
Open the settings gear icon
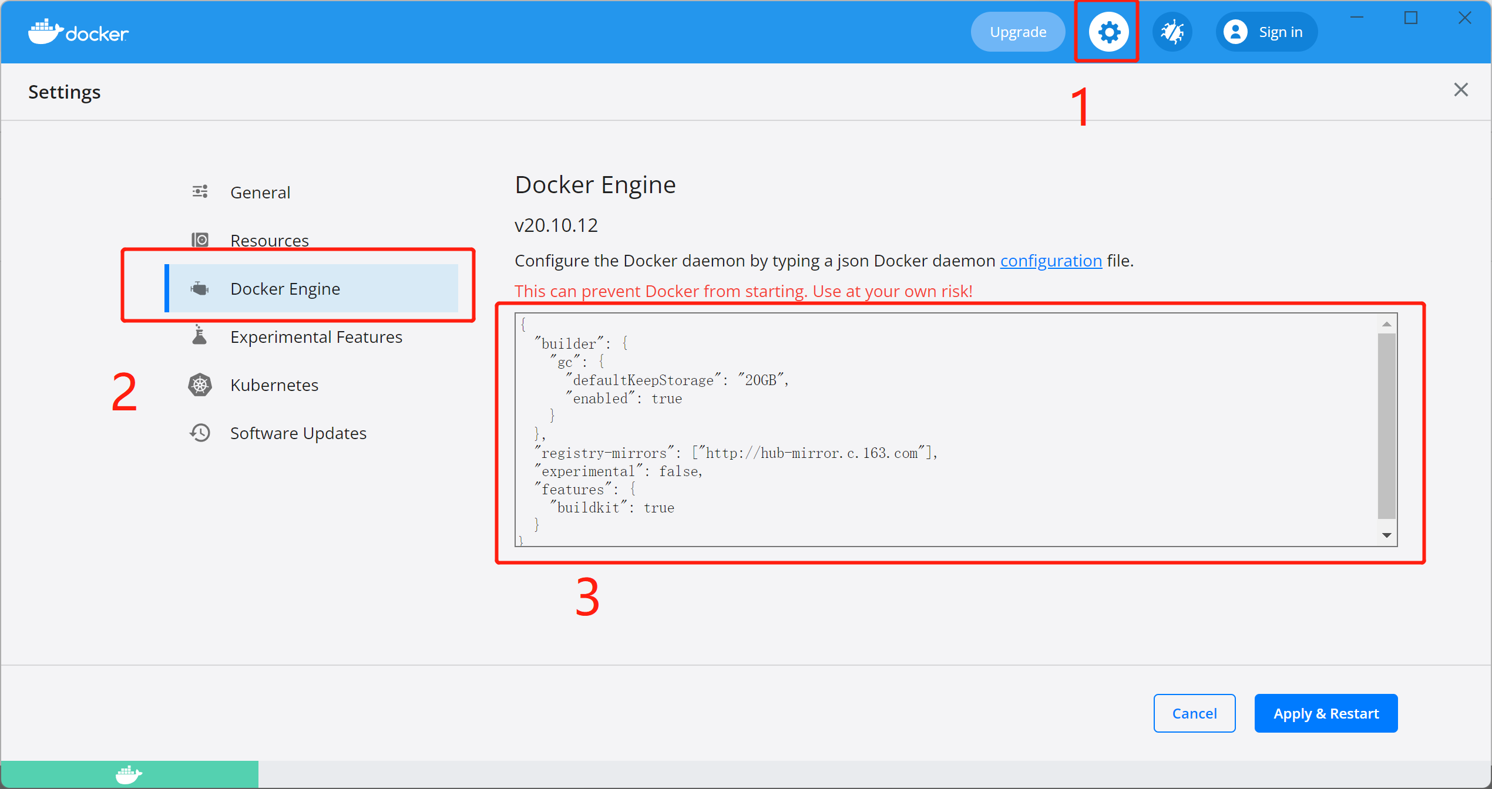tap(1108, 32)
